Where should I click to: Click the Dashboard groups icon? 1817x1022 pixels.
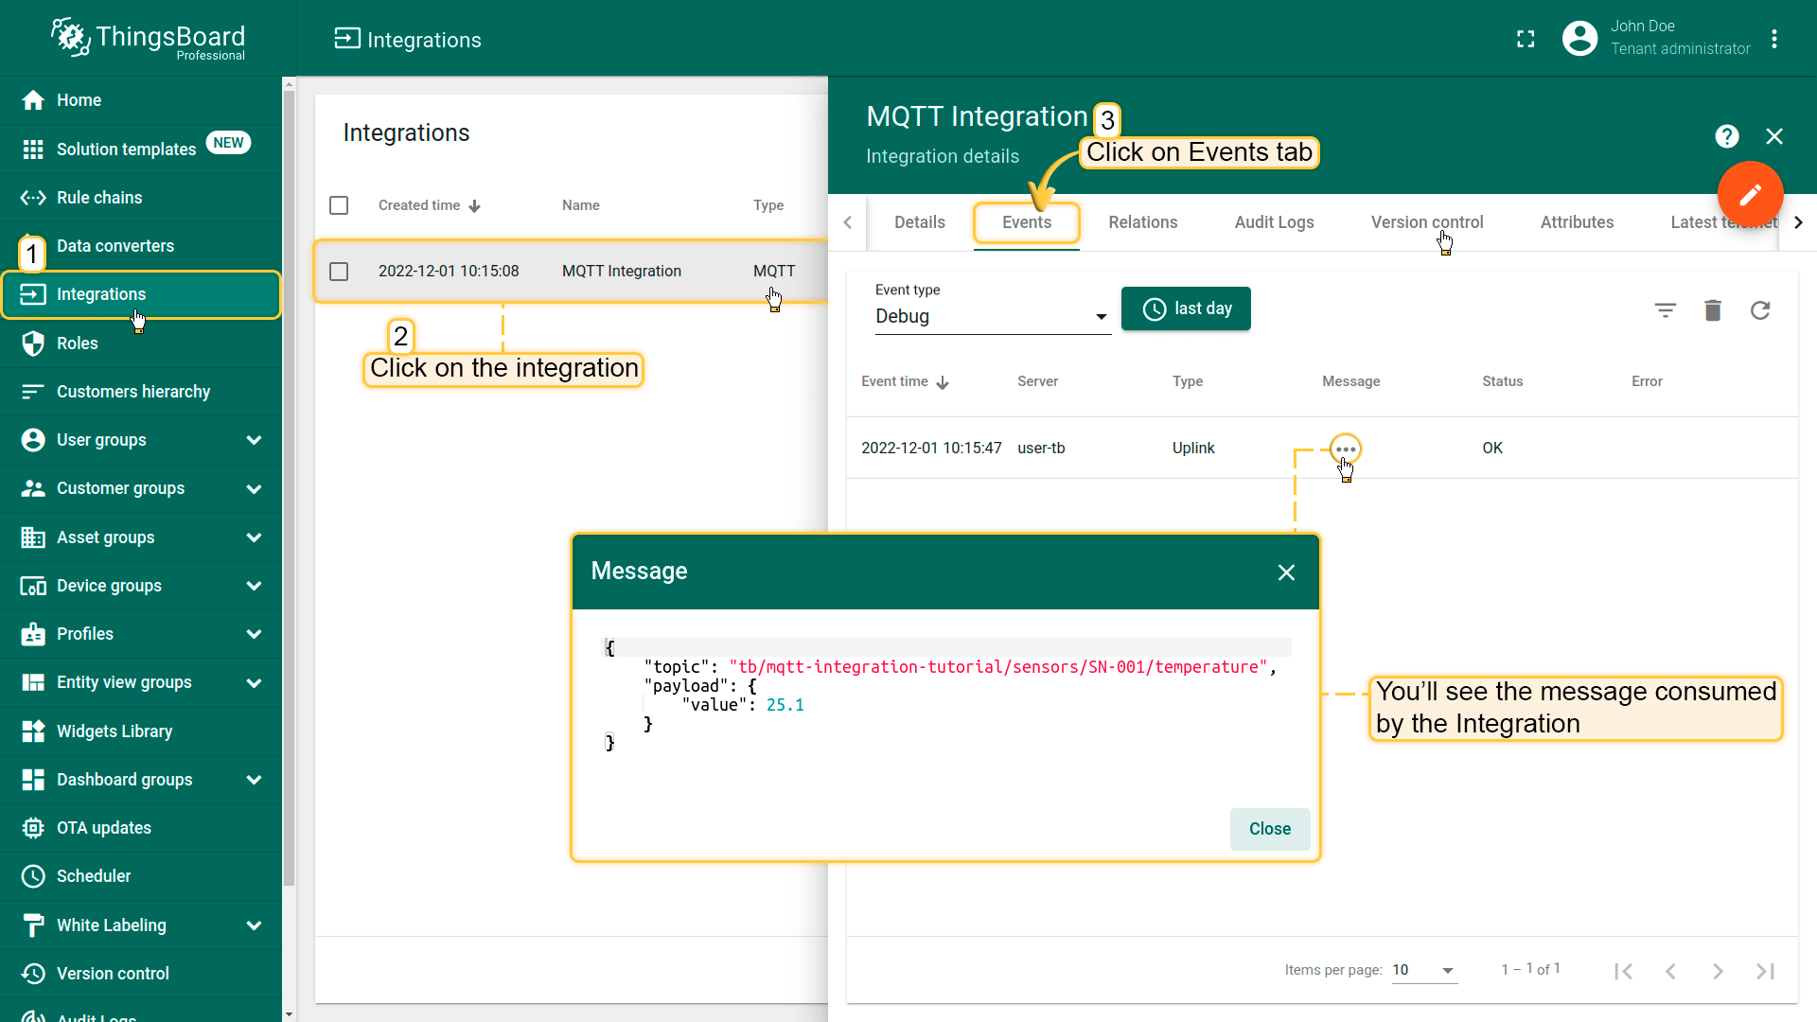[x=33, y=780]
